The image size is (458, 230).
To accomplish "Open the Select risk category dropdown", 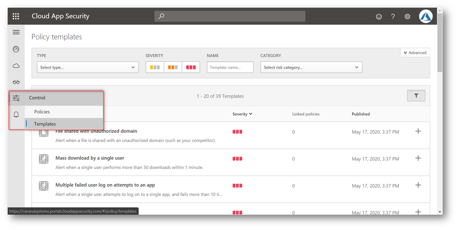I will (x=311, y=67).
